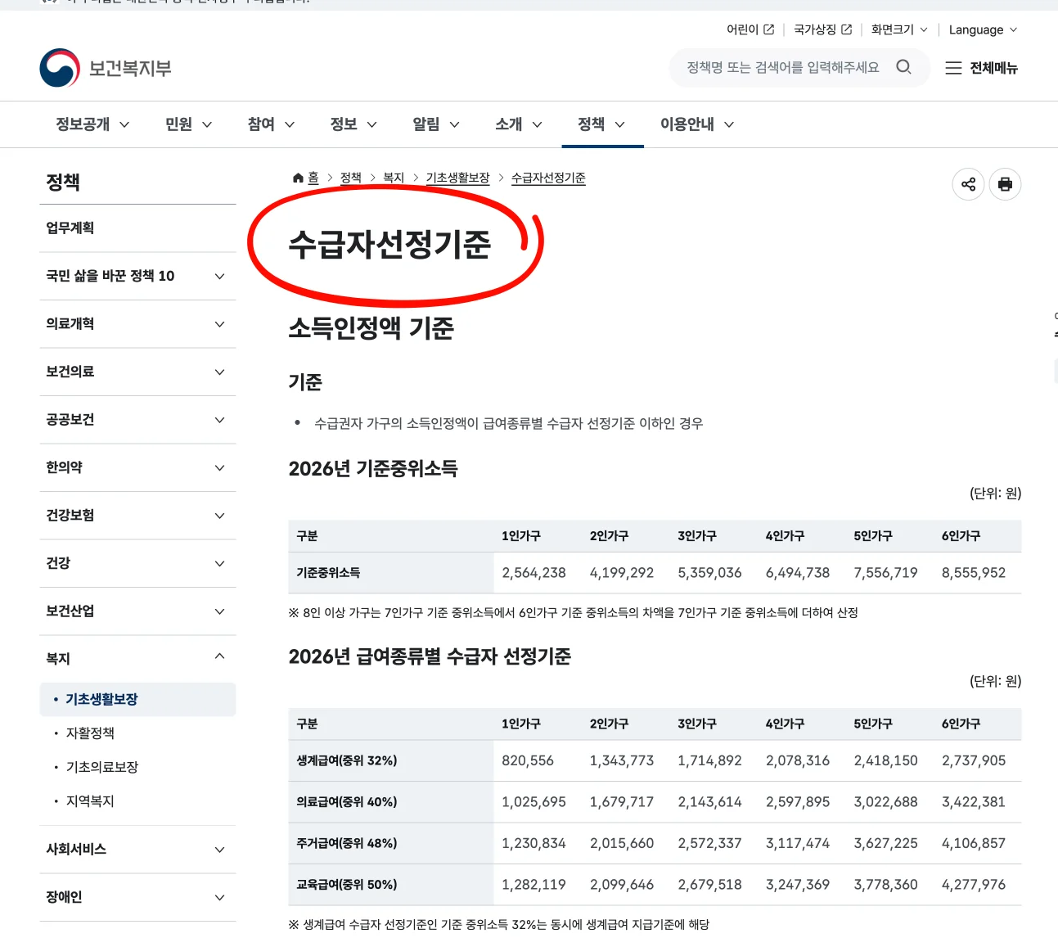Click the 수급자선정기준 breadcrumb link
The width and height of the screenshot is (1058, 938).
pyautogui.click(x=548, y=178)
